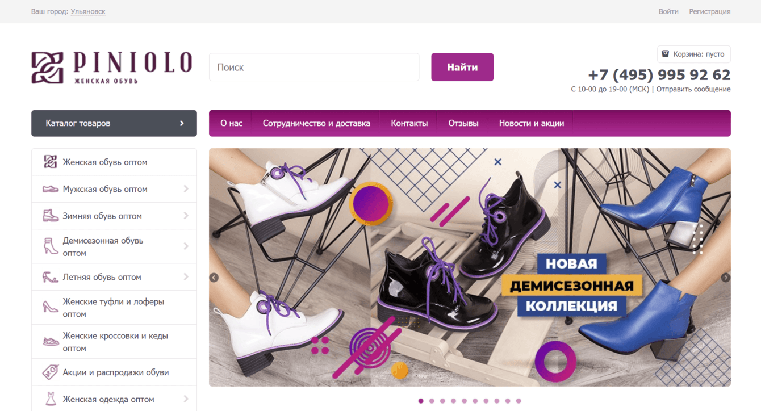Open the Регистрация link
Viewport: 761px width, 411px height.
(710, 11)
